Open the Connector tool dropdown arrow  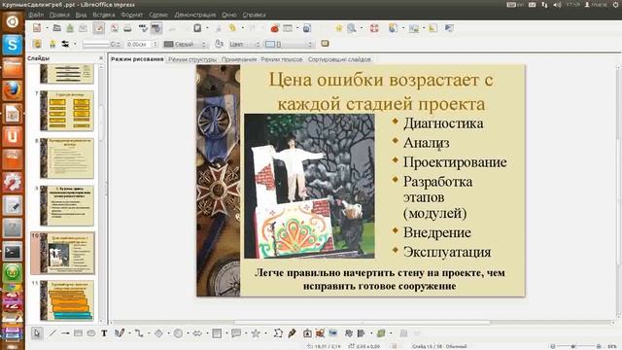point(149,333)
